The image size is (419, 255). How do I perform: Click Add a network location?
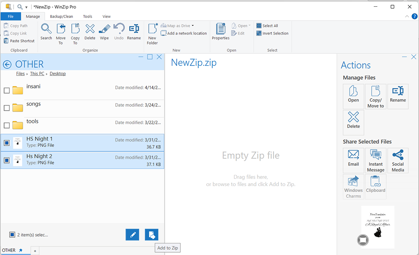point(184,33)
